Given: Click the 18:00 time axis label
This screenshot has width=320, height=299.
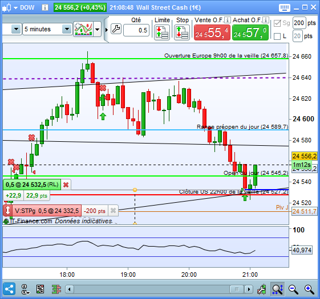Looking at the screenshot, I should tap(67, 275).
